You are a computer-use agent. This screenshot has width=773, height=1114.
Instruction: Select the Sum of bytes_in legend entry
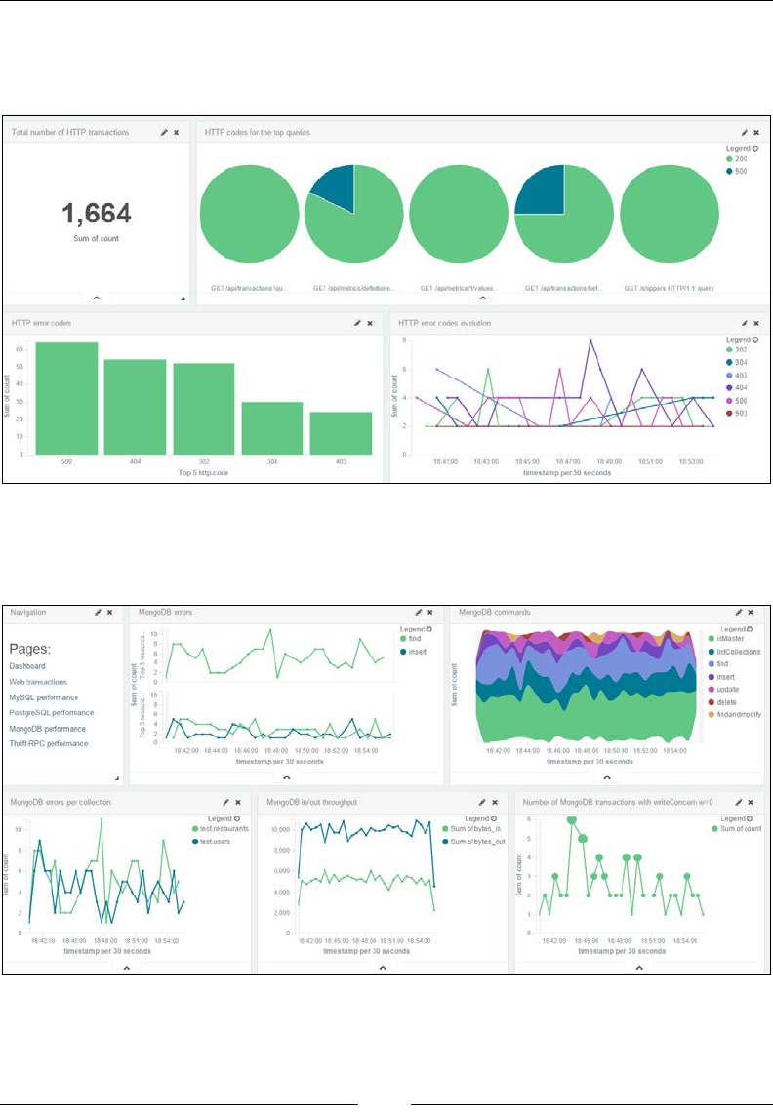pyautogui.click(x=470, y=829)
